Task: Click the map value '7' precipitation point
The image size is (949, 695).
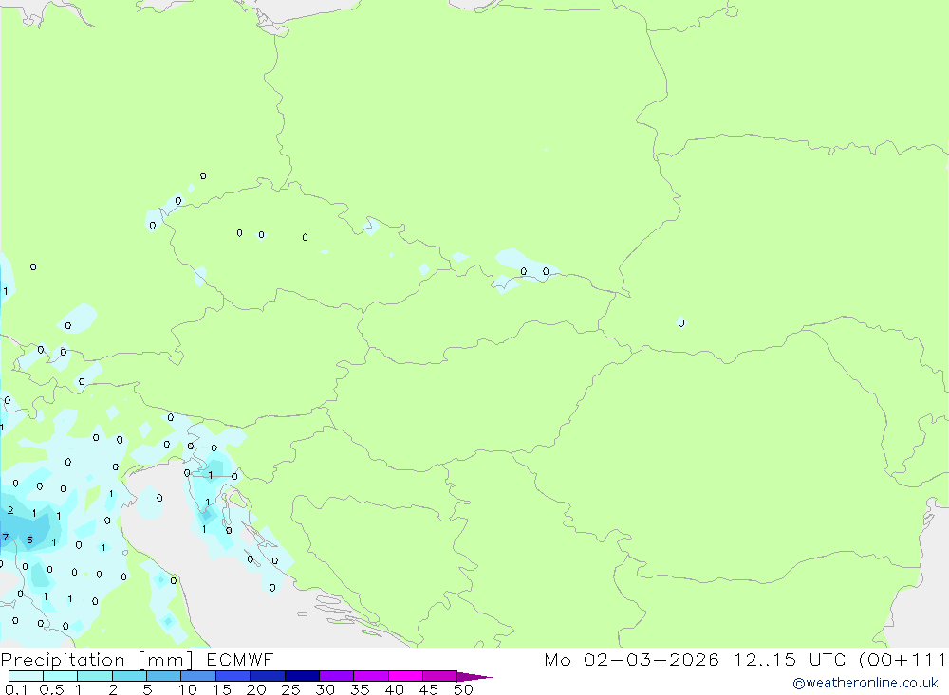Action: pyautogui.click(x=6, y=537)
